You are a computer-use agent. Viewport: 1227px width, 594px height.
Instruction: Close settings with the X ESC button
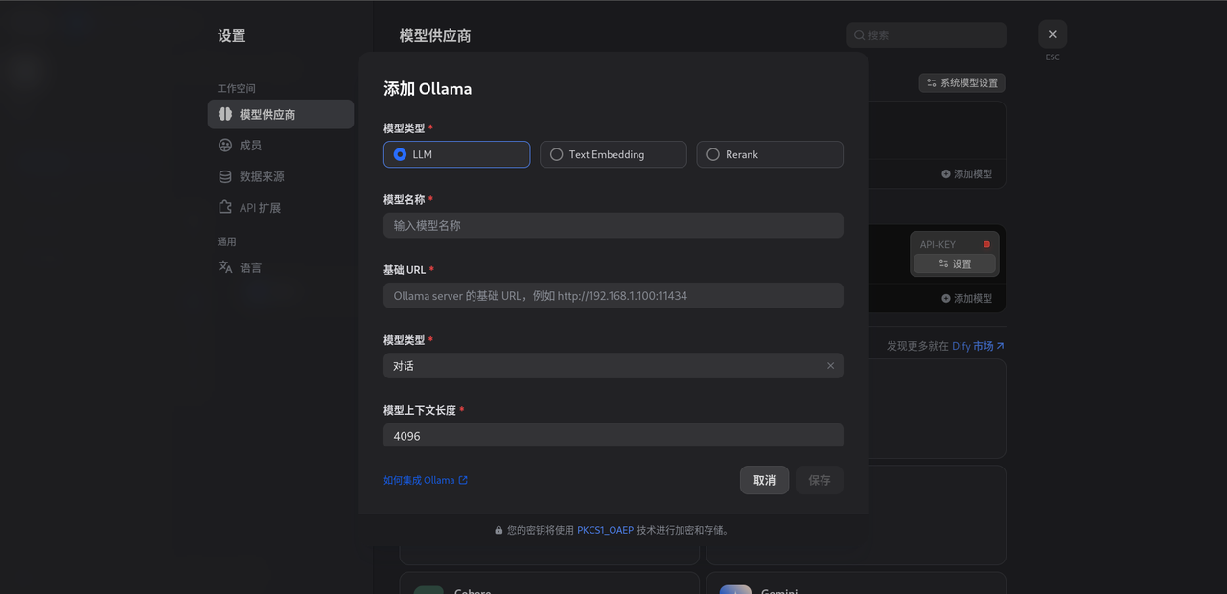pyautogui.click(x=1053, y=34)
